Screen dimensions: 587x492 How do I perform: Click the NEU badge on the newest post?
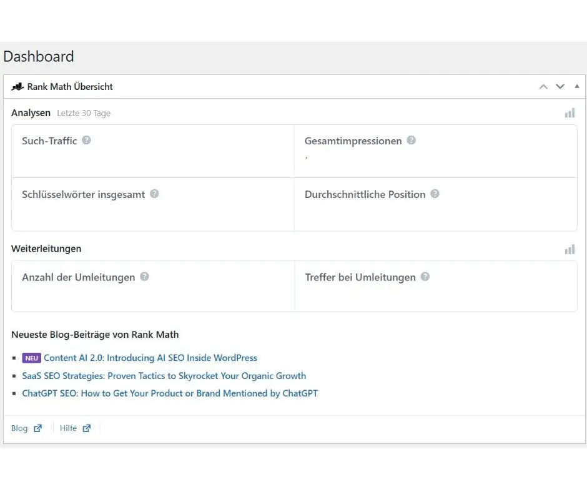click(31, 358)
